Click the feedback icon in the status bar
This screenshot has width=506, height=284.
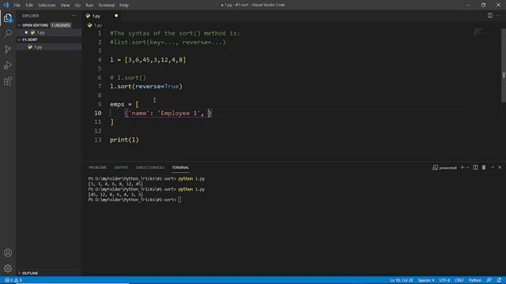tap(489, 280)
